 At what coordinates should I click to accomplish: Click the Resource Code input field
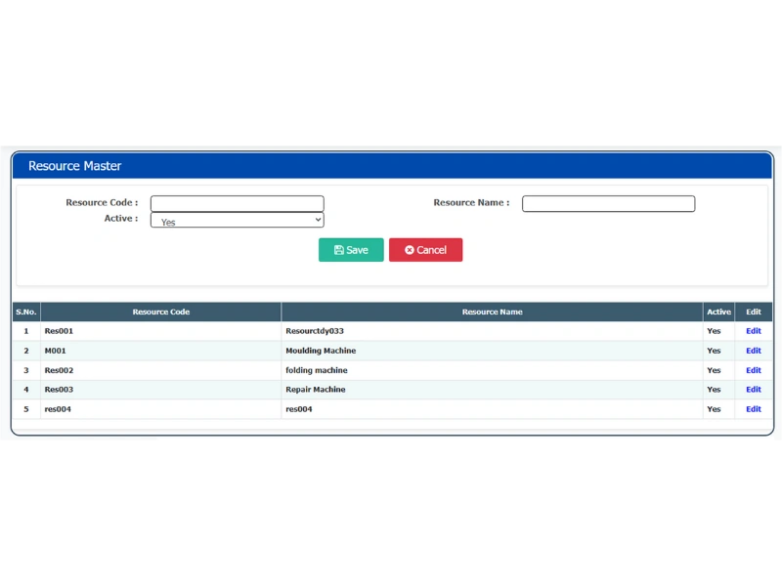(237, 202)
